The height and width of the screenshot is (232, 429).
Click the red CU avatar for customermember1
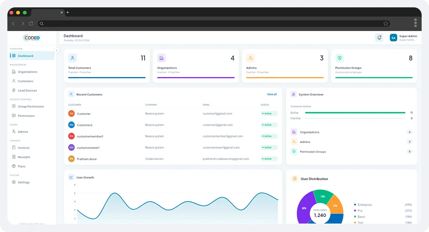[71, 136]
